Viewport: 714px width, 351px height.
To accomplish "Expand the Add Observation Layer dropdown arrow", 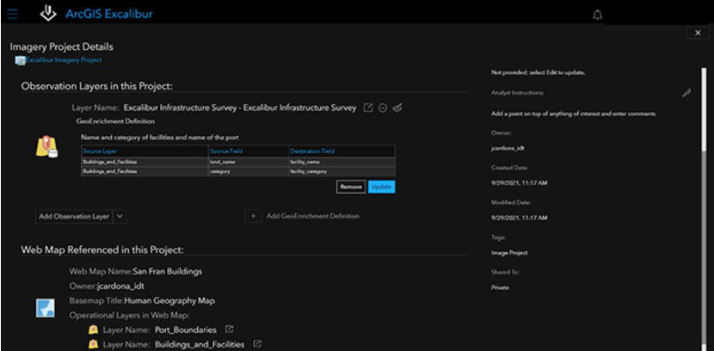I will [120, 217].
